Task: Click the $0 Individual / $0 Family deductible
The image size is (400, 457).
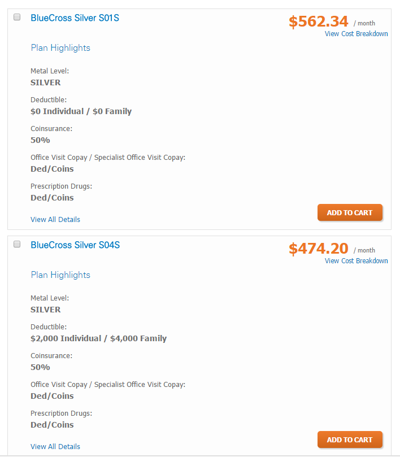Action: pyautogui.click(x=81, y=111)
